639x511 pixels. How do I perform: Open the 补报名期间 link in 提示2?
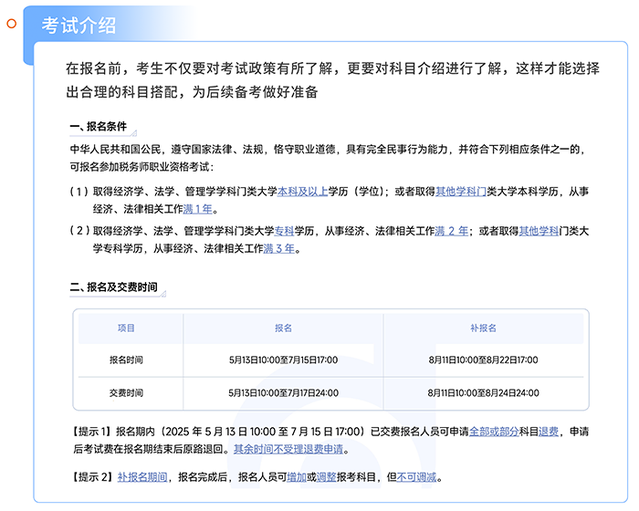click(x=142, y=476)
